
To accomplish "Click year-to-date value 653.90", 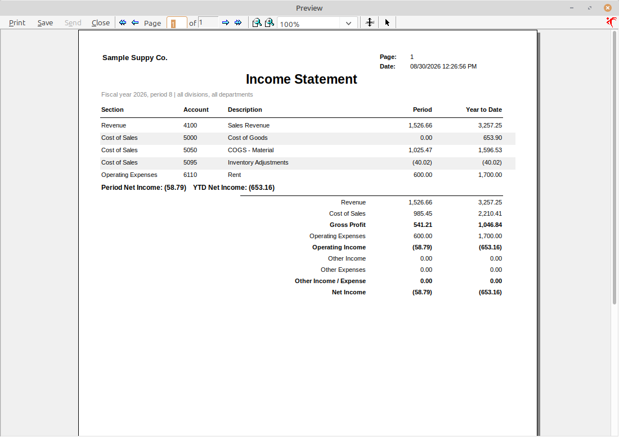I will [492, 138].
